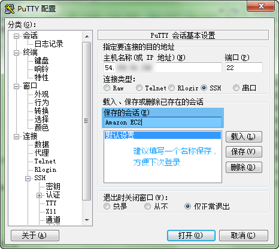279x249 pixels.
Task: Click the 打开(O) button
Action: [191, 235]
